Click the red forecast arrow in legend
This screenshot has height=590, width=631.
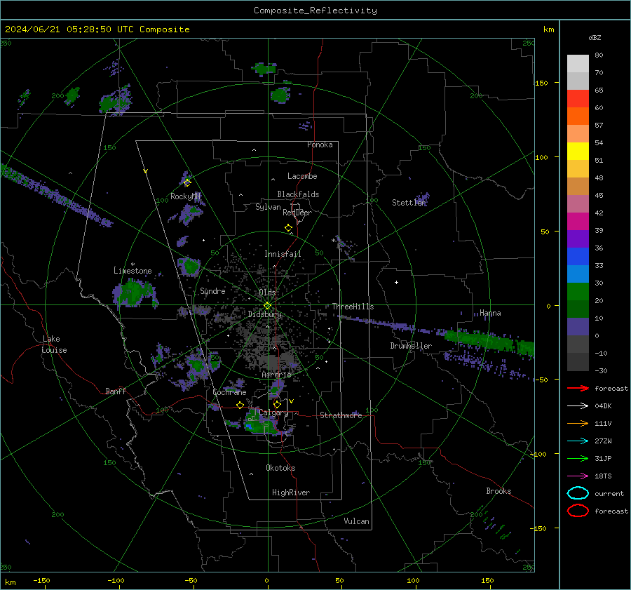pos(578,388)
